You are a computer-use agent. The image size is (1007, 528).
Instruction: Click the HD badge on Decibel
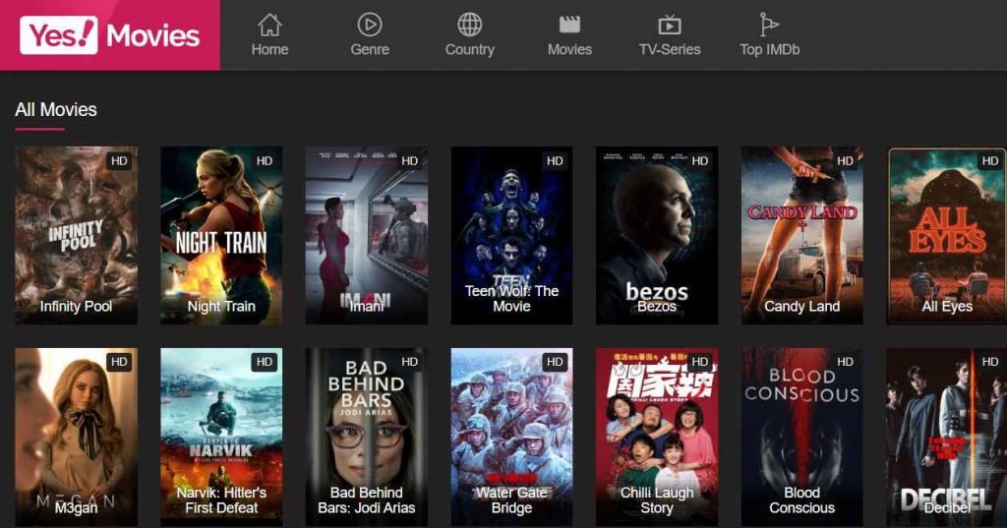(x=990, y=362)
